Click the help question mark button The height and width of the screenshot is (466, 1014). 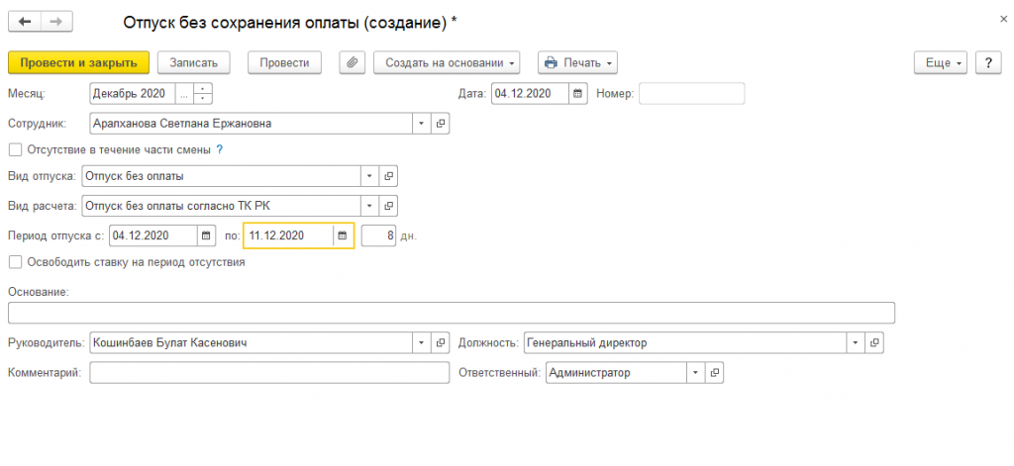987,62
